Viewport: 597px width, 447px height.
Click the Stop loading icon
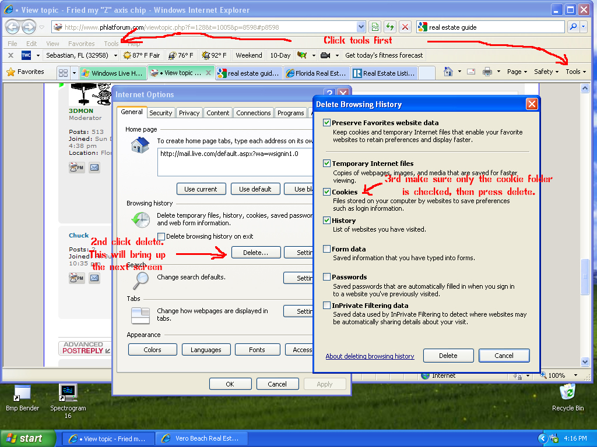click(x=405, y=27)
